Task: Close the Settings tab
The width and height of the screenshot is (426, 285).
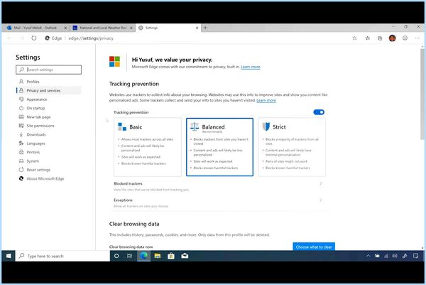Action: tap(197, 28)
